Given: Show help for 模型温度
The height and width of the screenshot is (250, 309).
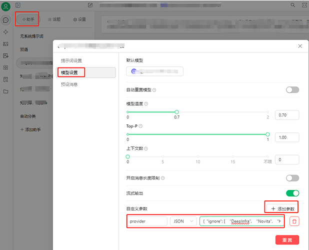Looking at the screenshot, I should (146, 104).
